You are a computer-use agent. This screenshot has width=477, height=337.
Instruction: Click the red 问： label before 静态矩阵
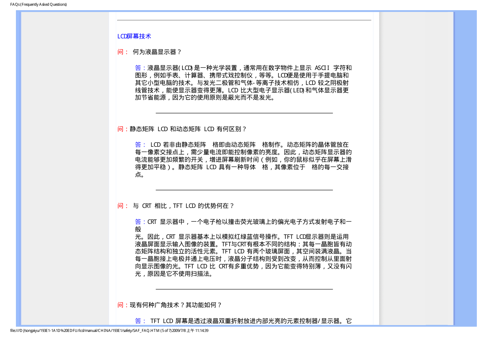pyautogui.click(x=123, y=129)
